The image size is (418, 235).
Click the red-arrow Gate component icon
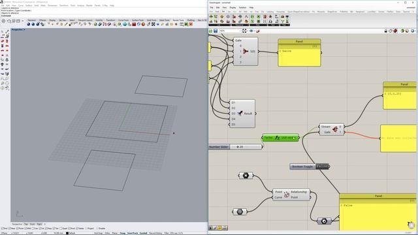pos(246,51)
